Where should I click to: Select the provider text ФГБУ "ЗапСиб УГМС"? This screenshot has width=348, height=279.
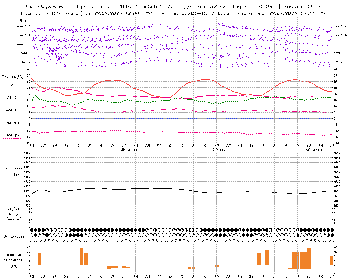coord(148,7)
